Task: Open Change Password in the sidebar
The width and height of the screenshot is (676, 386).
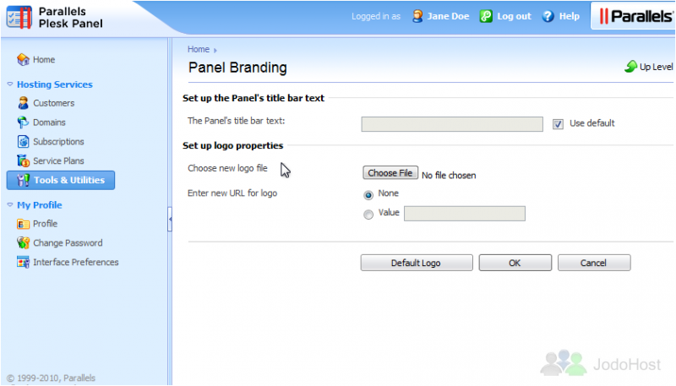Action: pos(68,243)
